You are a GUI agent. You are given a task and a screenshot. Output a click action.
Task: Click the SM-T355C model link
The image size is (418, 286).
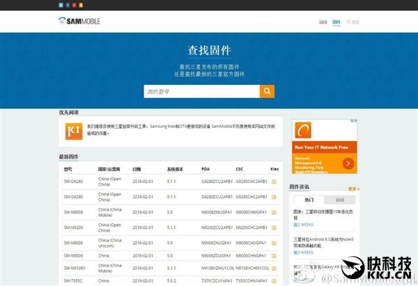(73, 280)
